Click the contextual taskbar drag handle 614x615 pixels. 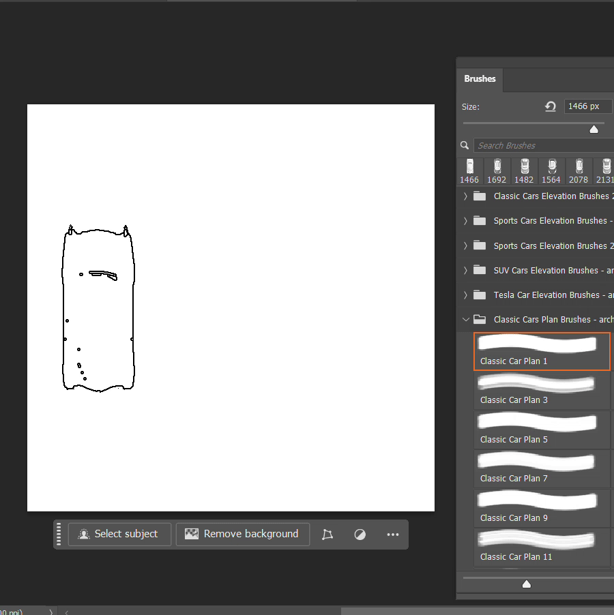tap(59, 534)
